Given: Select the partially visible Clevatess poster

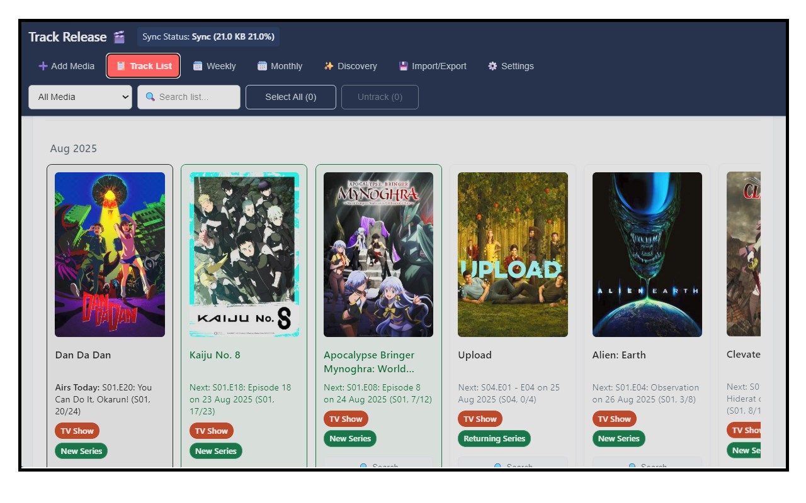Looking at the screenshot, I should (744, 255).
